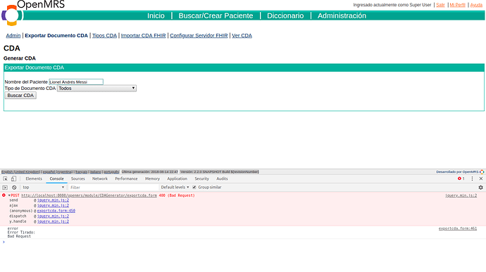Clear the console with the ban icon
Viewport: 486px width, 272px height.
click(14, 188)
